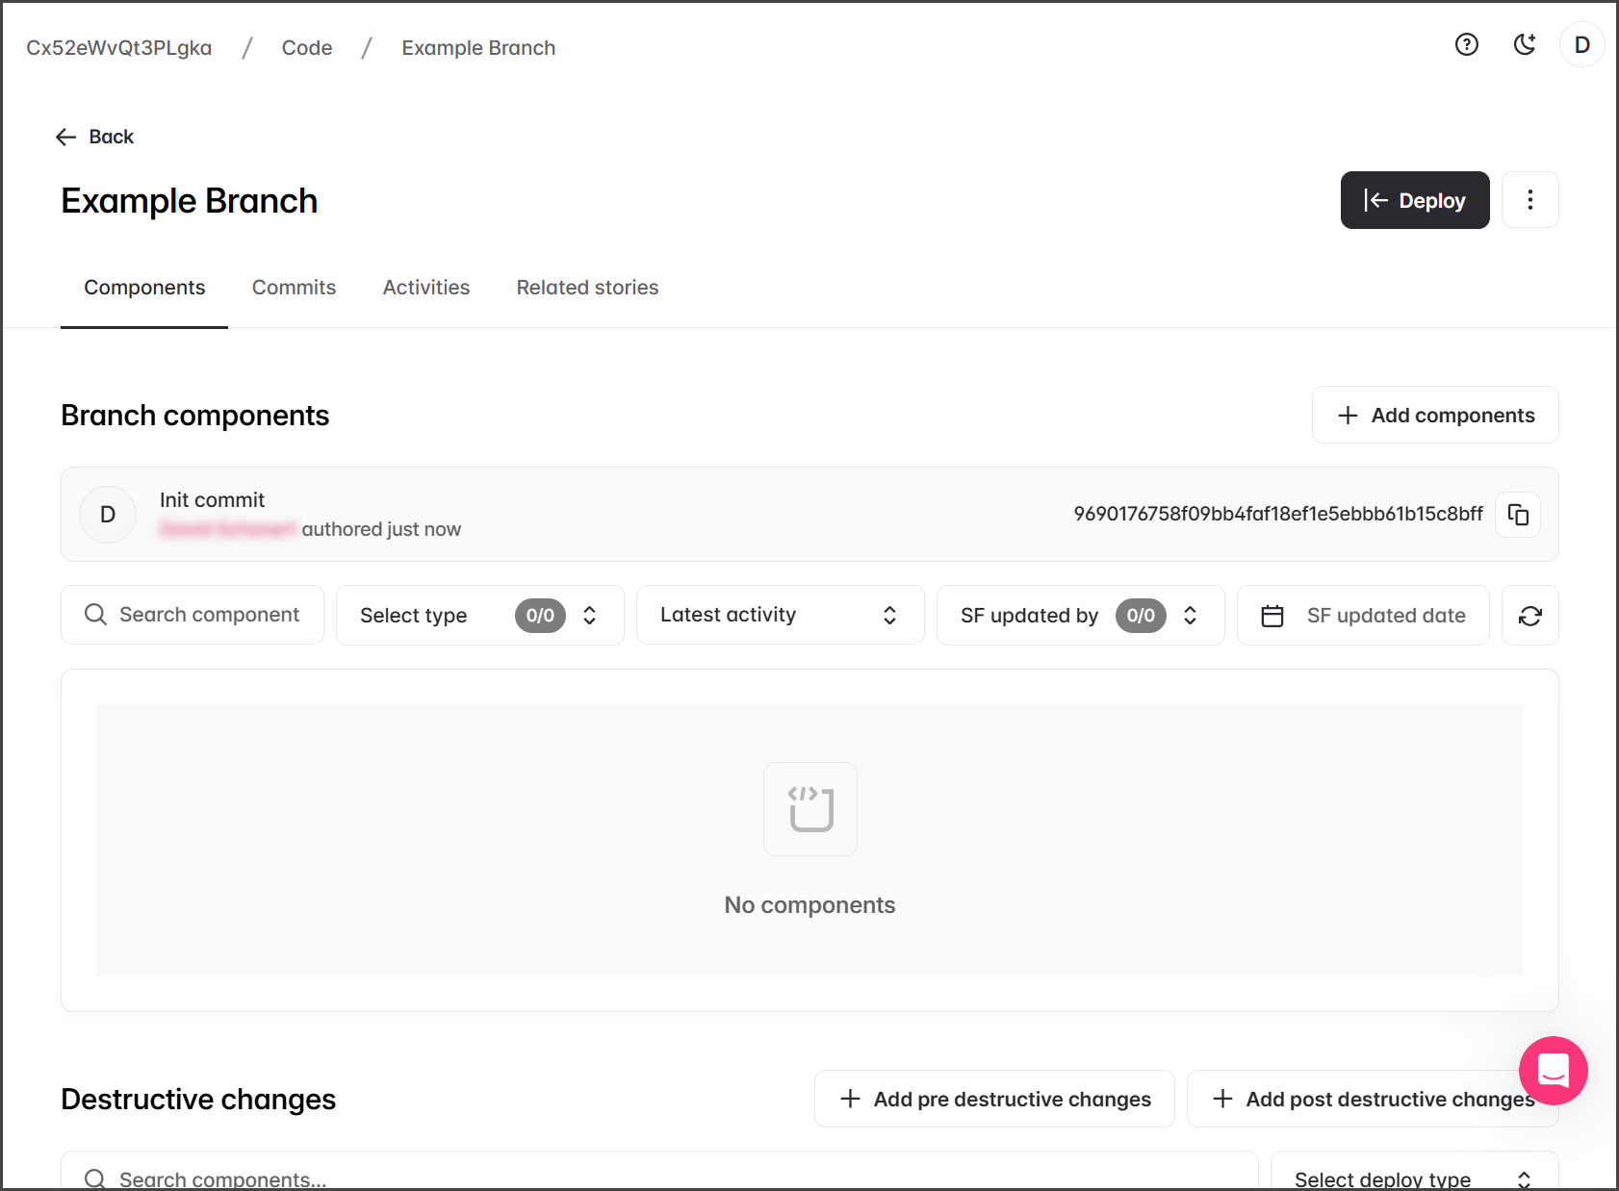Screen dimensions: 1619x1191
Task: Copy the commit hash
Action: click(x=1518, y=515)
